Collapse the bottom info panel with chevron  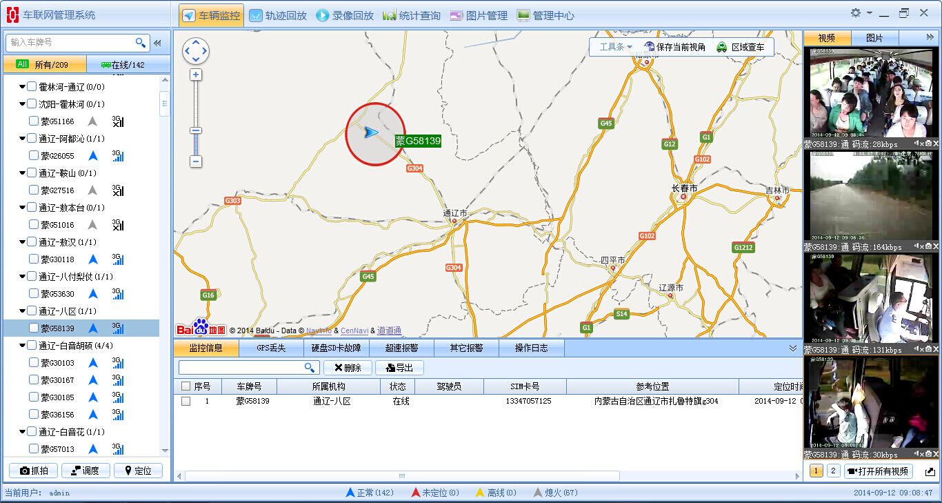point(793,348)
